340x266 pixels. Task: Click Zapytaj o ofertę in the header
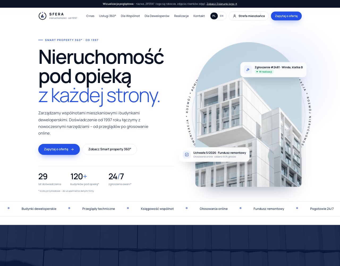(x=286, y=16)
